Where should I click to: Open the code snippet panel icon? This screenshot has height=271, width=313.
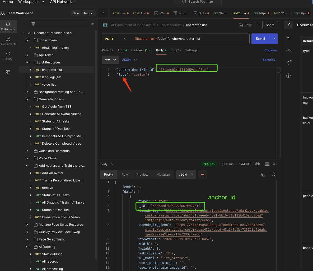(288, 50)
